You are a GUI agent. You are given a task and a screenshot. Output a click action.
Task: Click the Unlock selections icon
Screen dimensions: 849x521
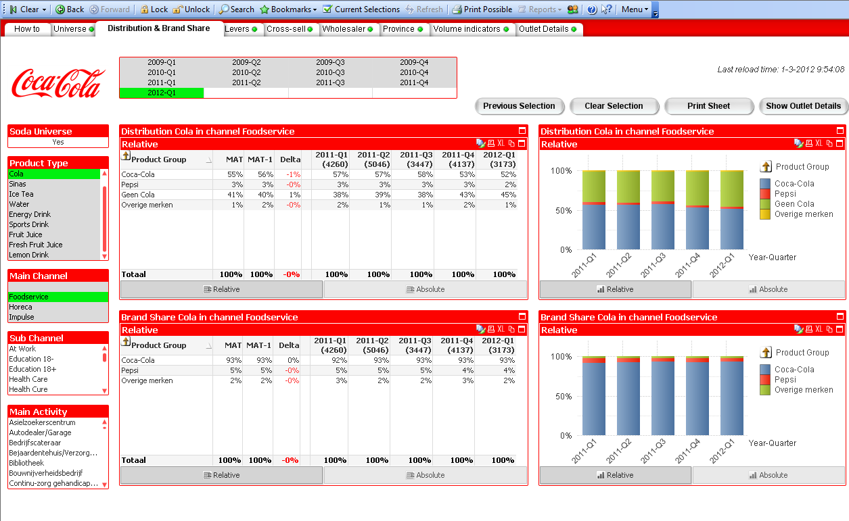(x=178, y=9)
